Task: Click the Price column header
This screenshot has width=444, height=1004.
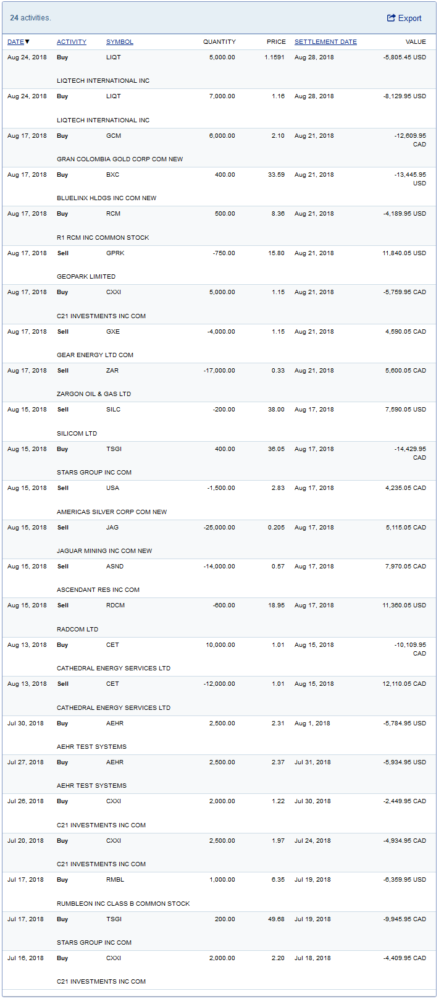Action: coord(276,42)
